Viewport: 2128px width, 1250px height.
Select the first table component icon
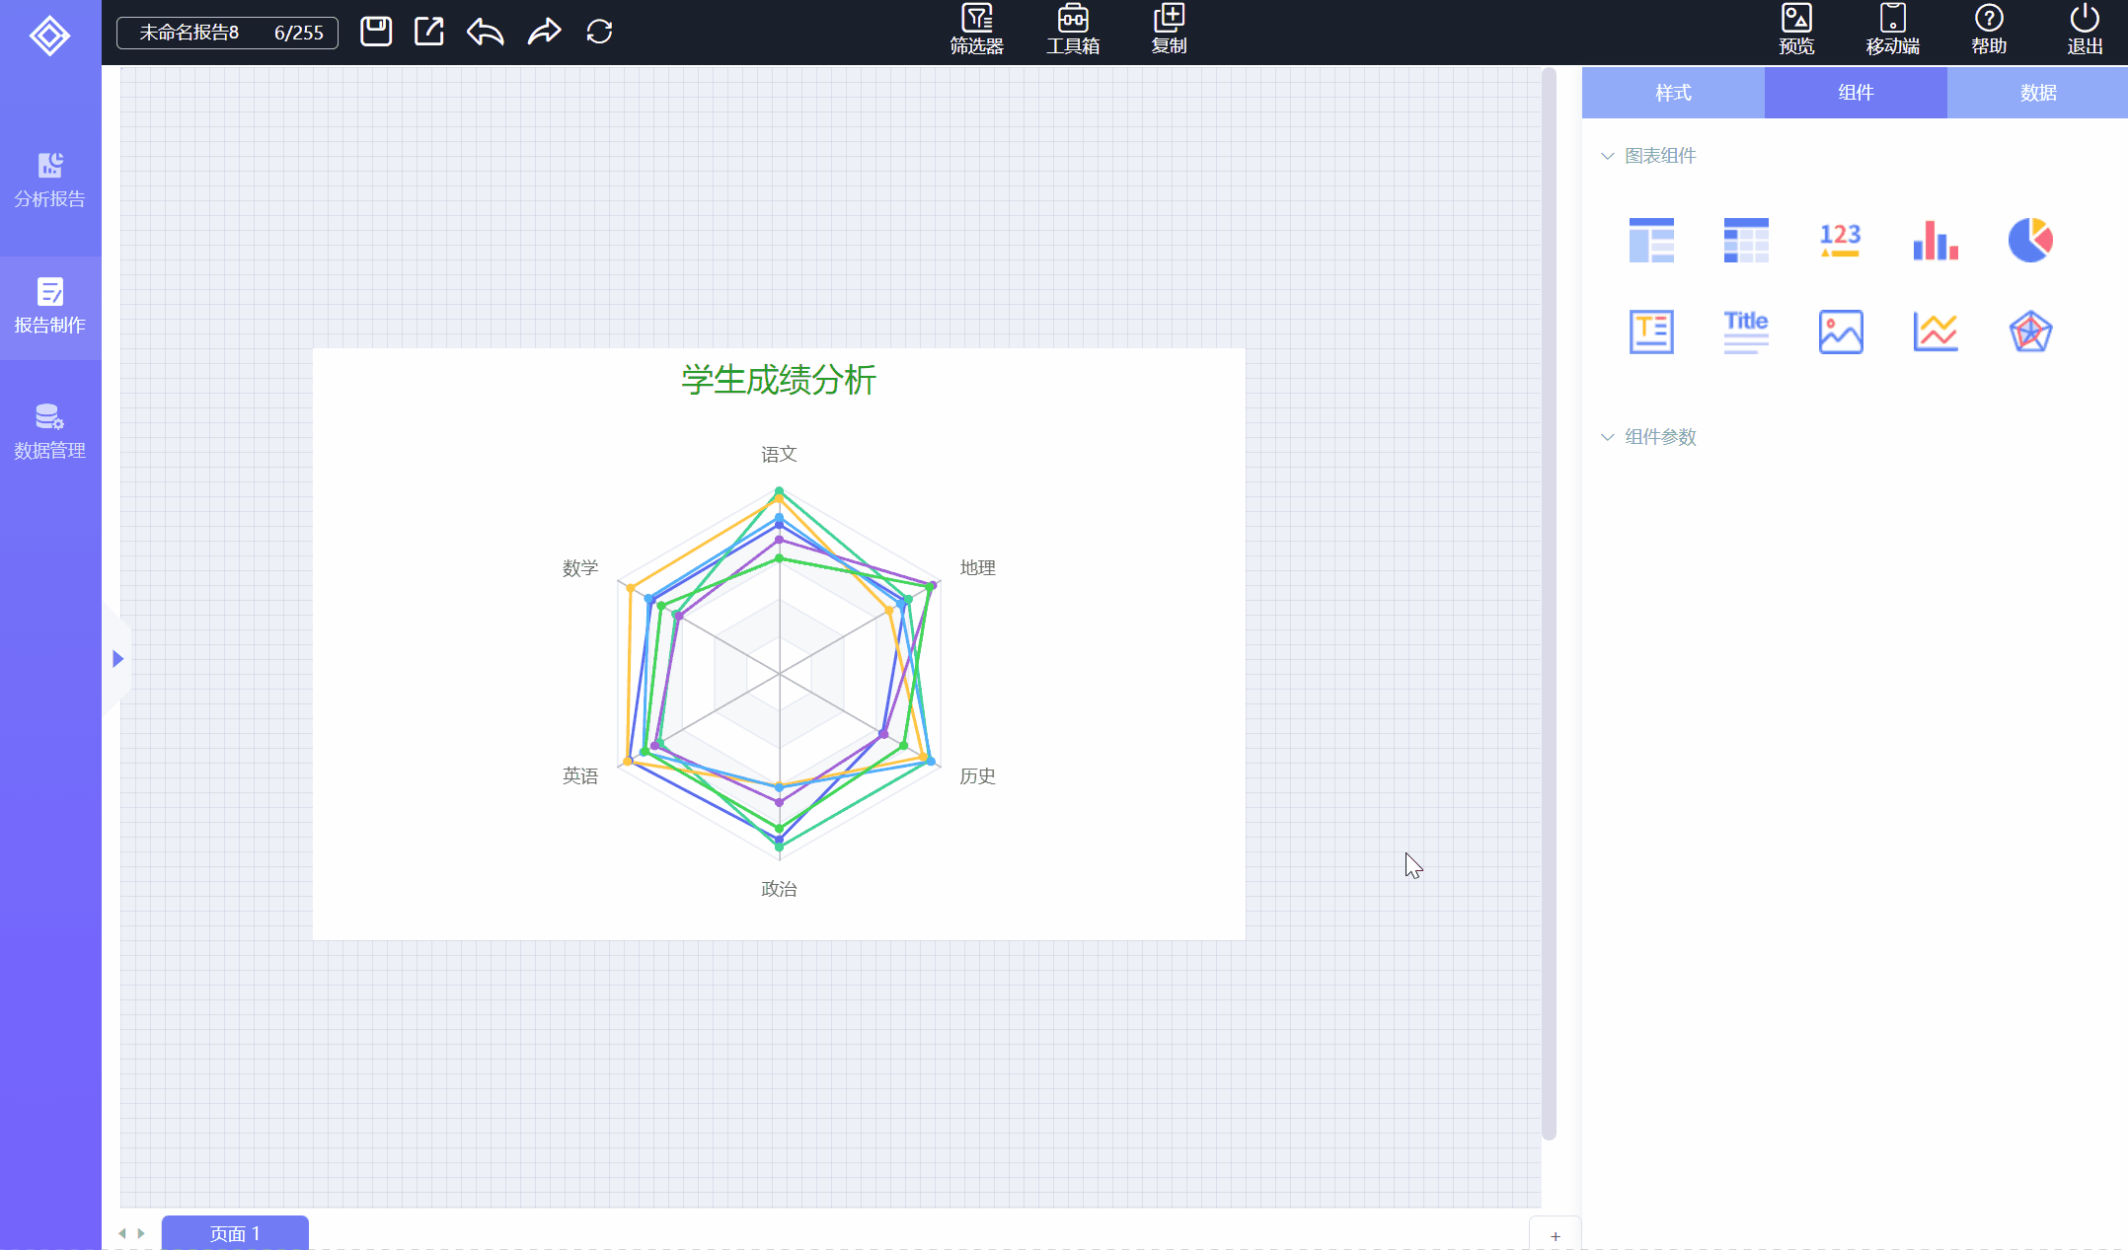click(x=1651, y=240)
